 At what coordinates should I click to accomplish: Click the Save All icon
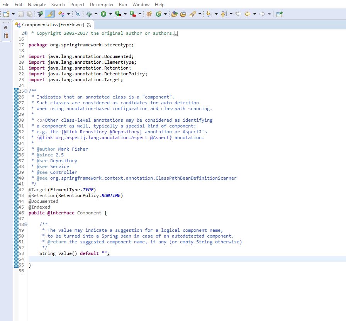coord(29,14)
